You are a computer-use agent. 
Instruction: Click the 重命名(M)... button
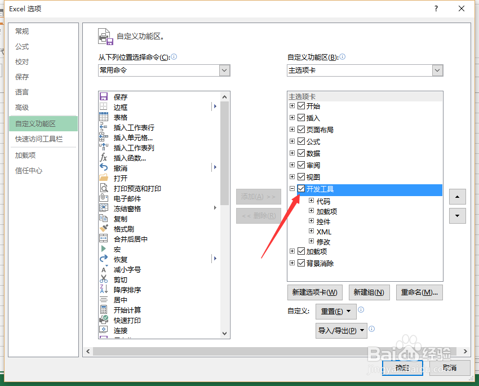click(419, 292)
